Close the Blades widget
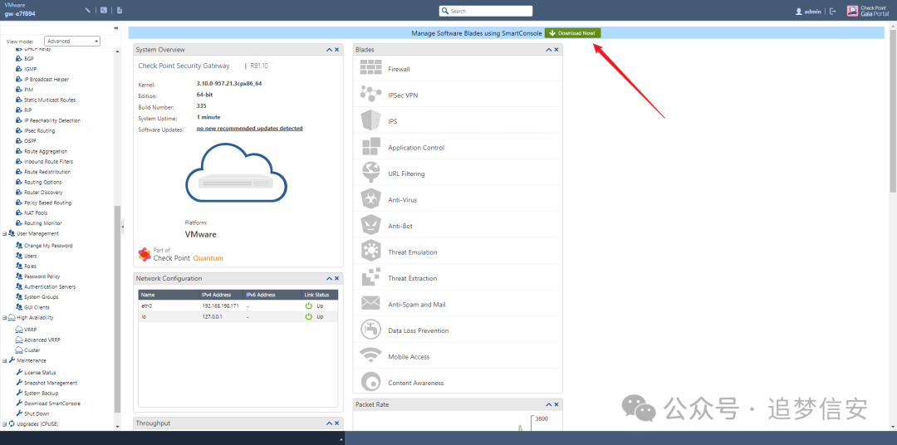Viewport: 897px width, 445px height. [556, 50]
